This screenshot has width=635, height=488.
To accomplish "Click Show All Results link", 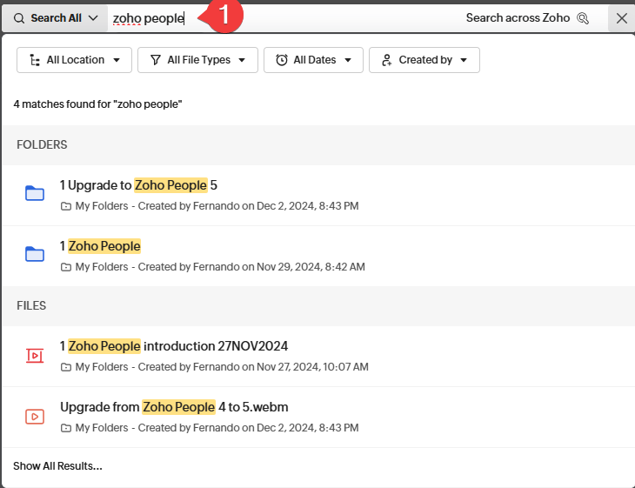I will [x=57, y=466].
